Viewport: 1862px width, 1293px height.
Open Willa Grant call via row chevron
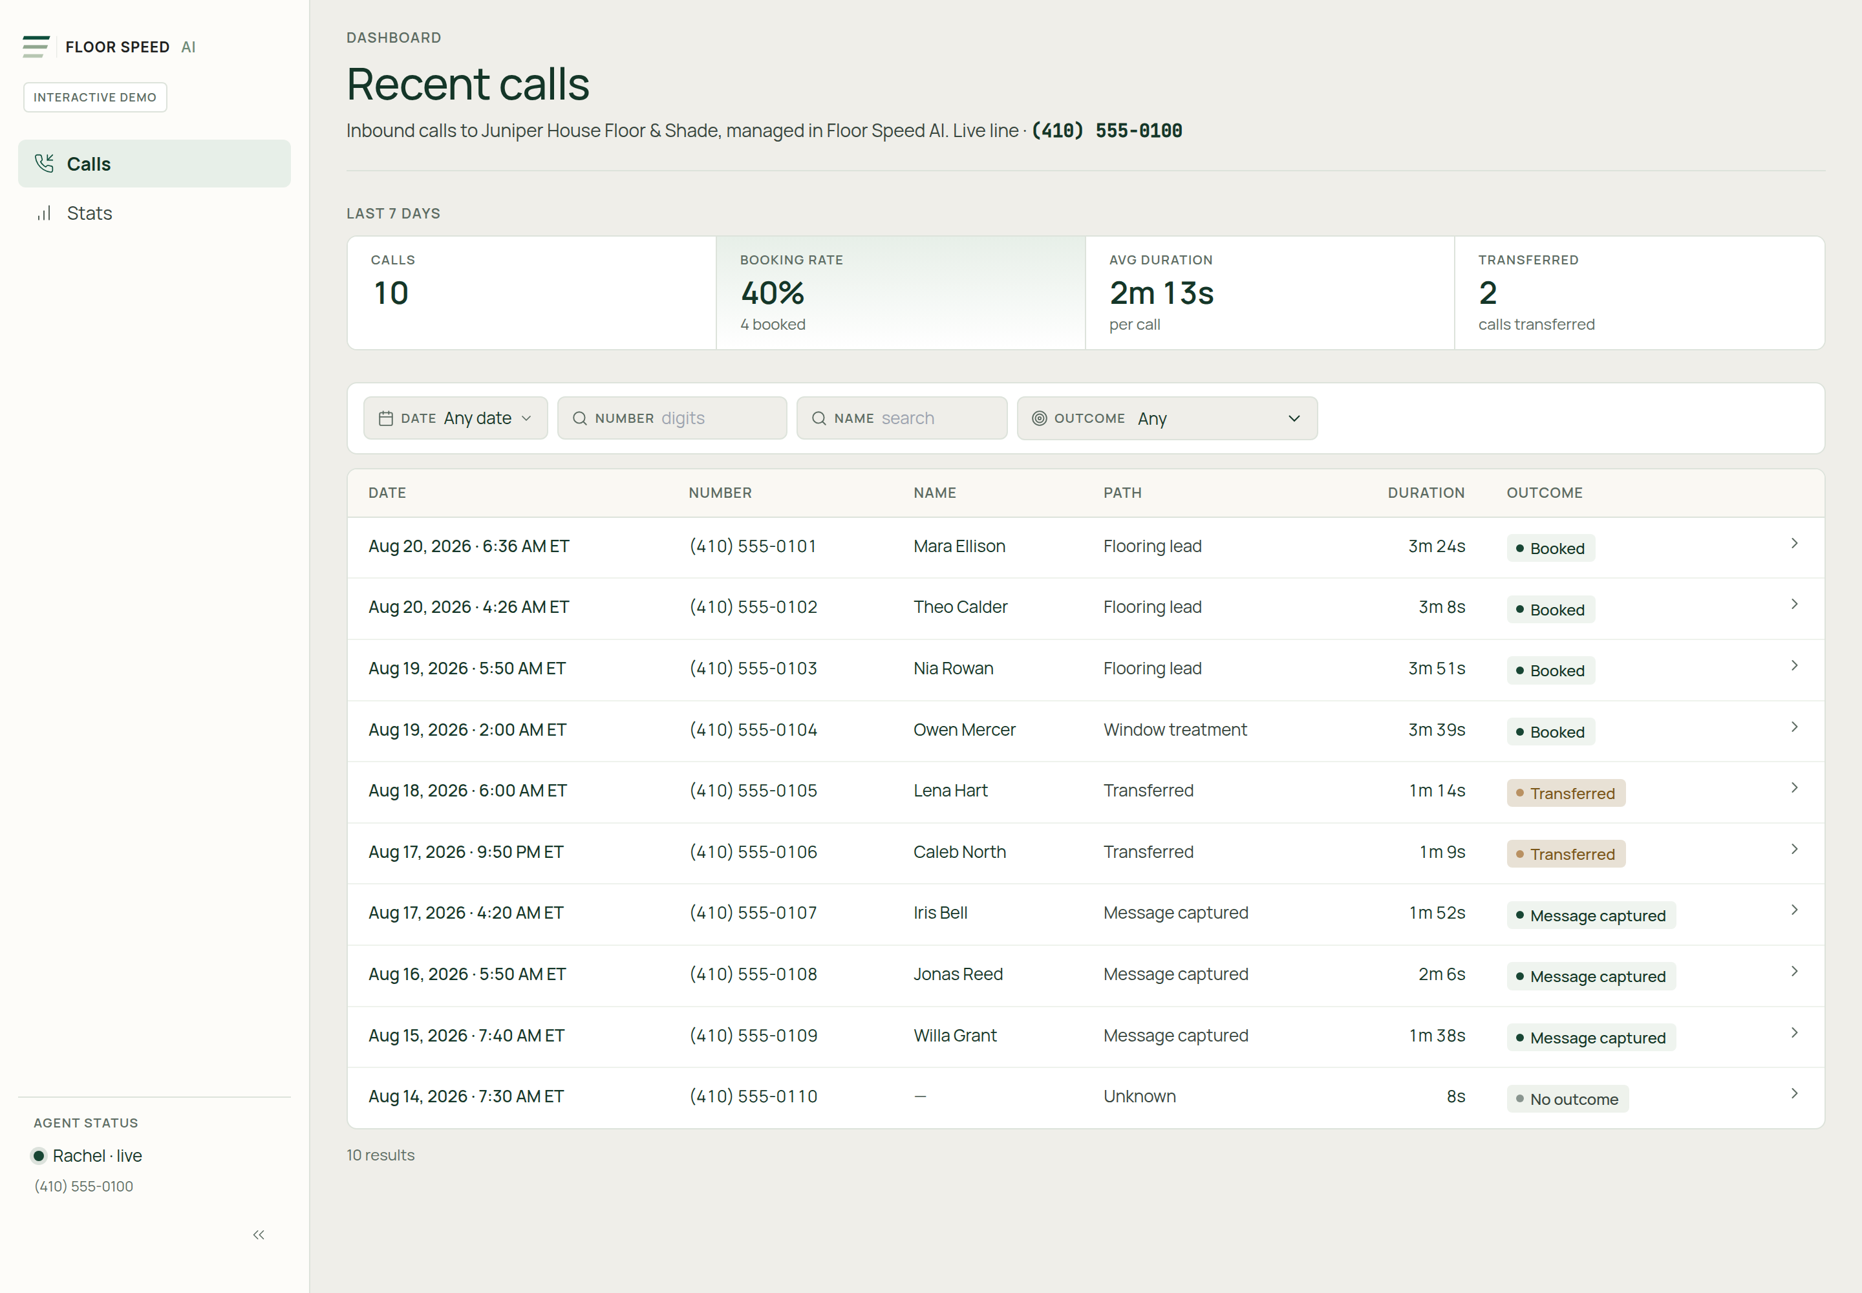click(1794, 1033)
